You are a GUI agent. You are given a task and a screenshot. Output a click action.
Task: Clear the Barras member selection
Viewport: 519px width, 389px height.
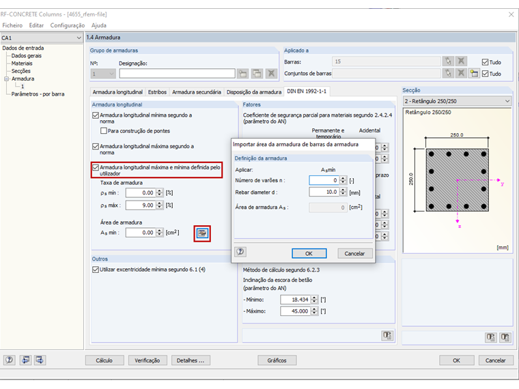click(461, 61)
